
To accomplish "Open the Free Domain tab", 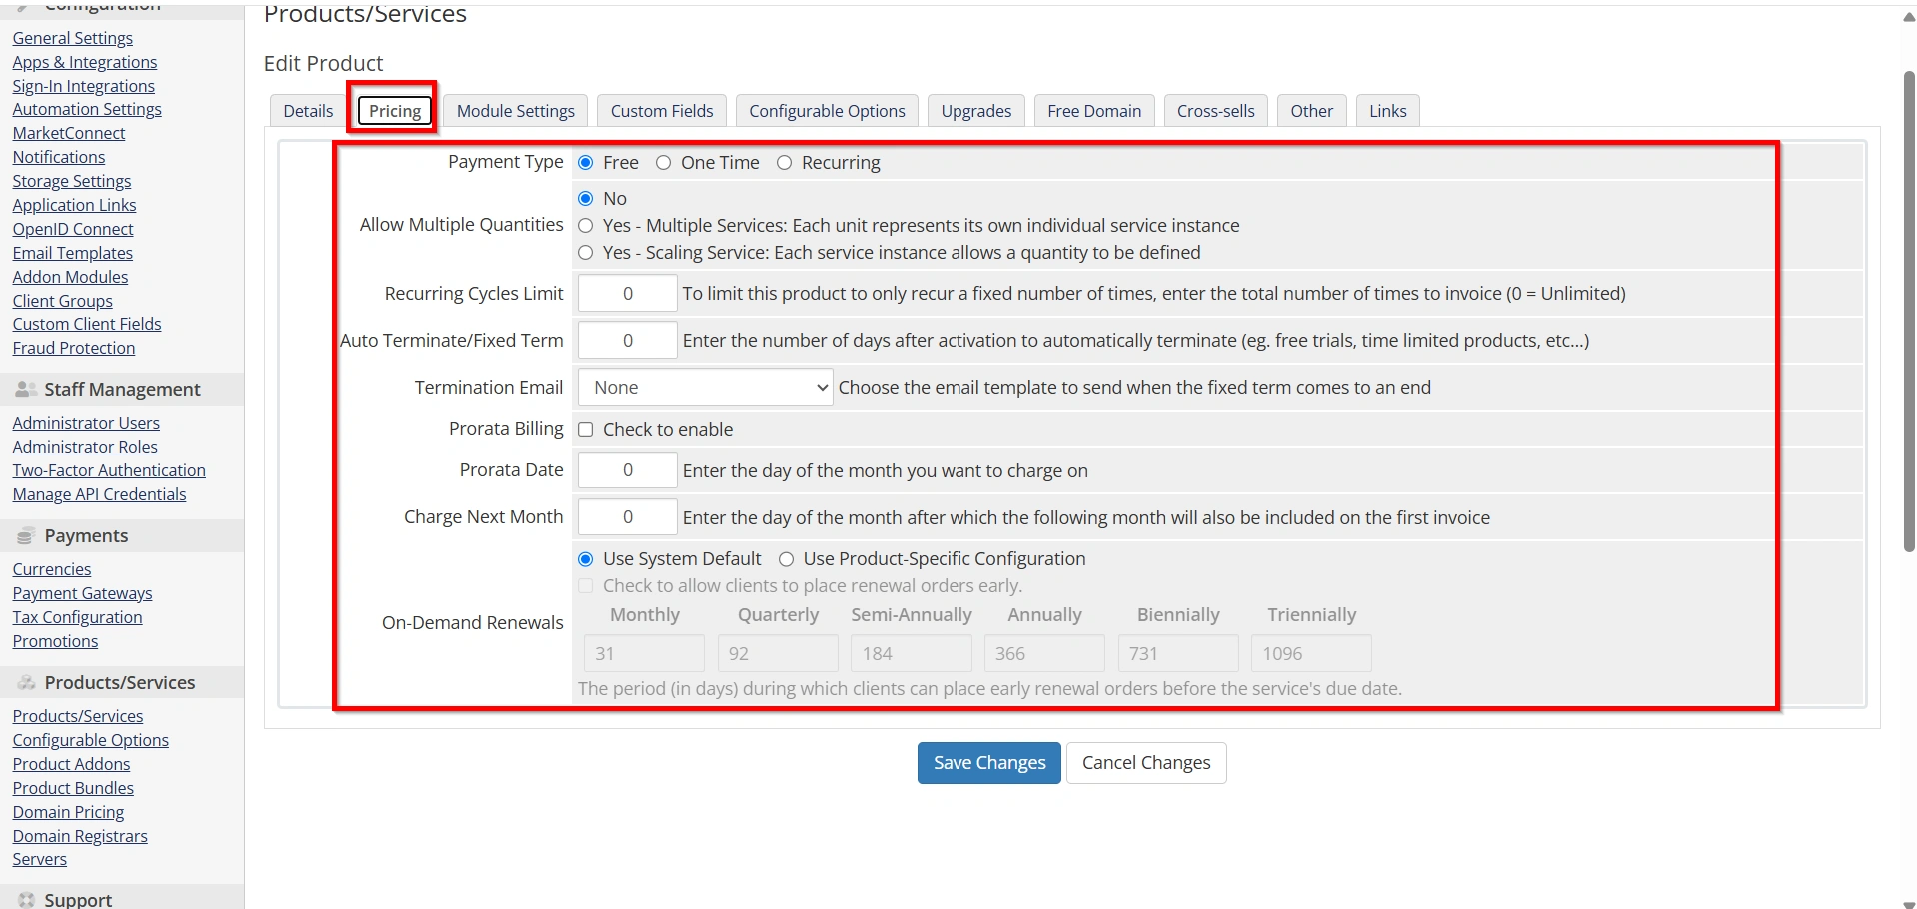I will click(1094, 111).
